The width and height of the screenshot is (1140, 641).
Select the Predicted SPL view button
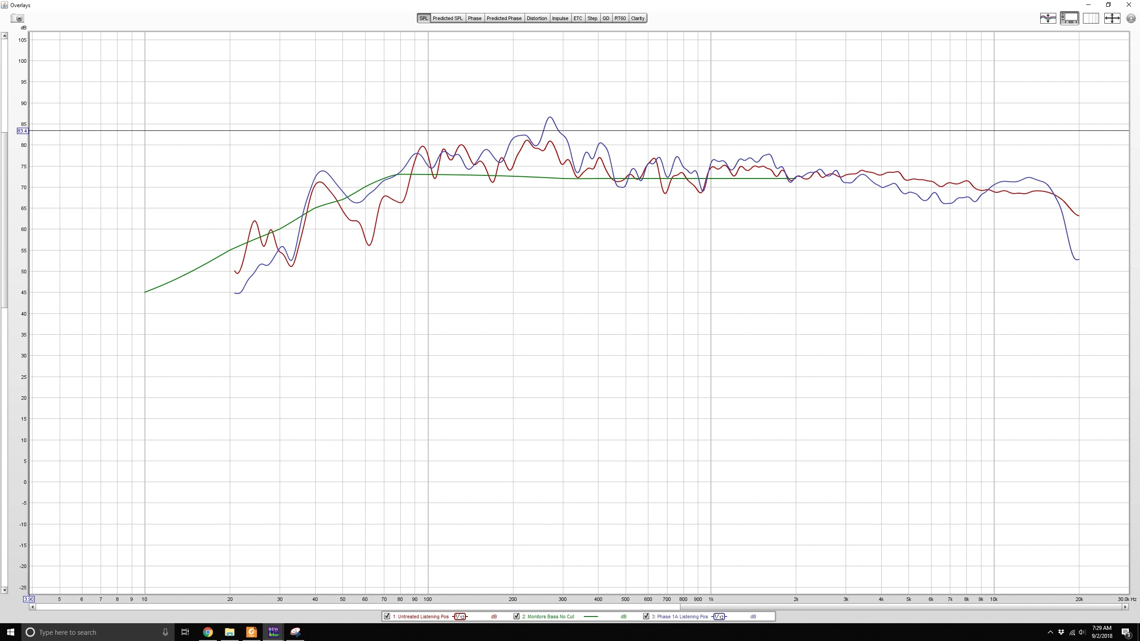tap(448, 18)
